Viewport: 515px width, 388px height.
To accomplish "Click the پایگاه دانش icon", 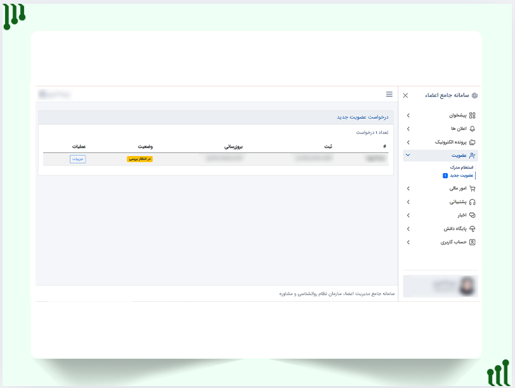I will point(473,229).
